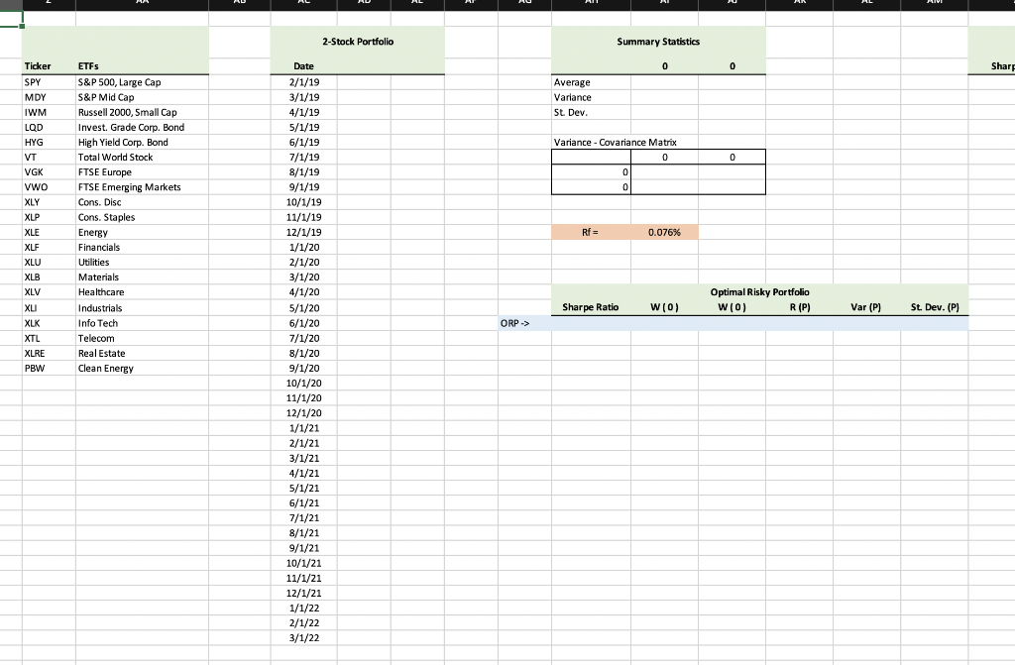Click the Summary Statistics header cell

click(657, 42)
